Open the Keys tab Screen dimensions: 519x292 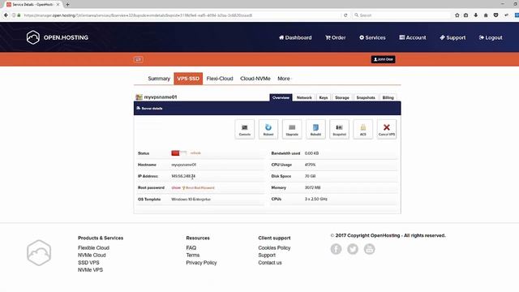[x=324, y=97]
